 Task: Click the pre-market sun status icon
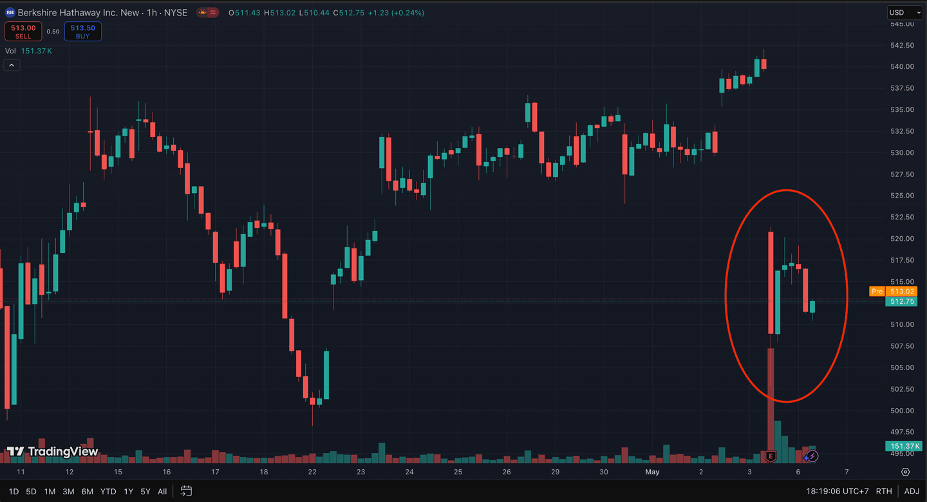point(201,12)
